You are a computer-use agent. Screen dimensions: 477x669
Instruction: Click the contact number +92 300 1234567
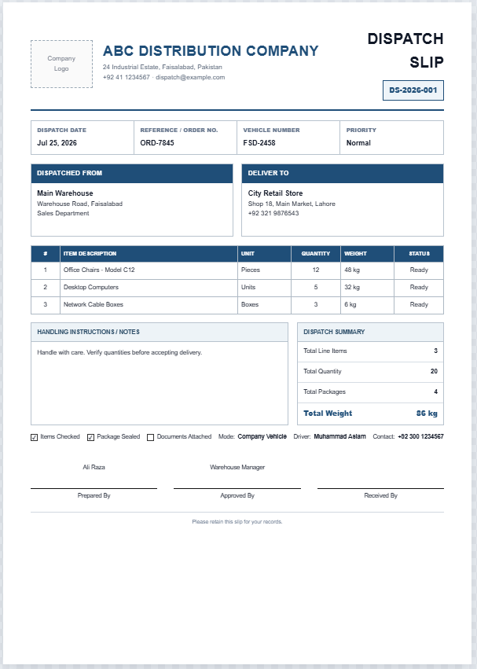click(420, 437)
